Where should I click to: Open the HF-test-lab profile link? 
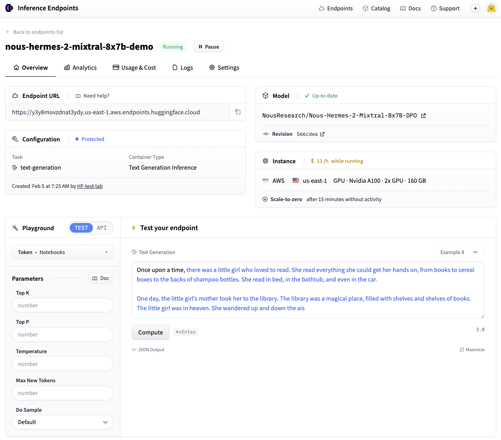(90, 186)
